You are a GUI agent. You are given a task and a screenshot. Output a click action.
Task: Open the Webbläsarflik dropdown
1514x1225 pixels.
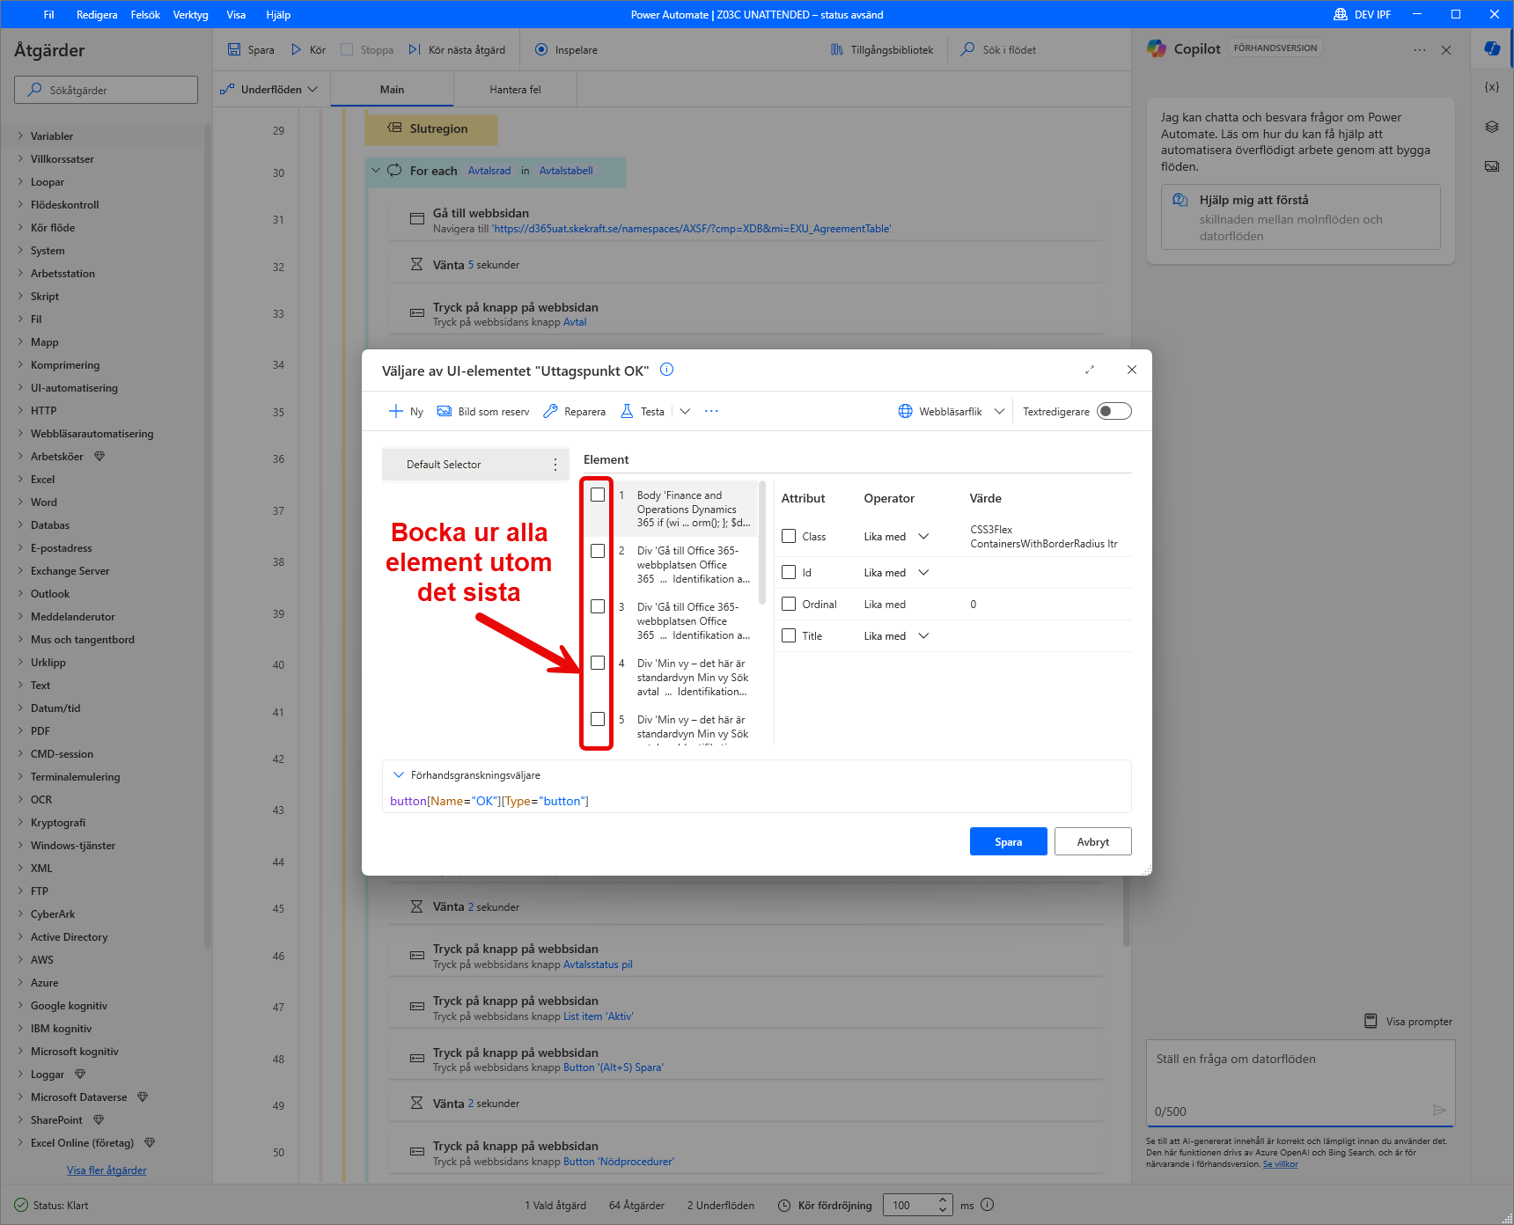(x=999, y=411)
